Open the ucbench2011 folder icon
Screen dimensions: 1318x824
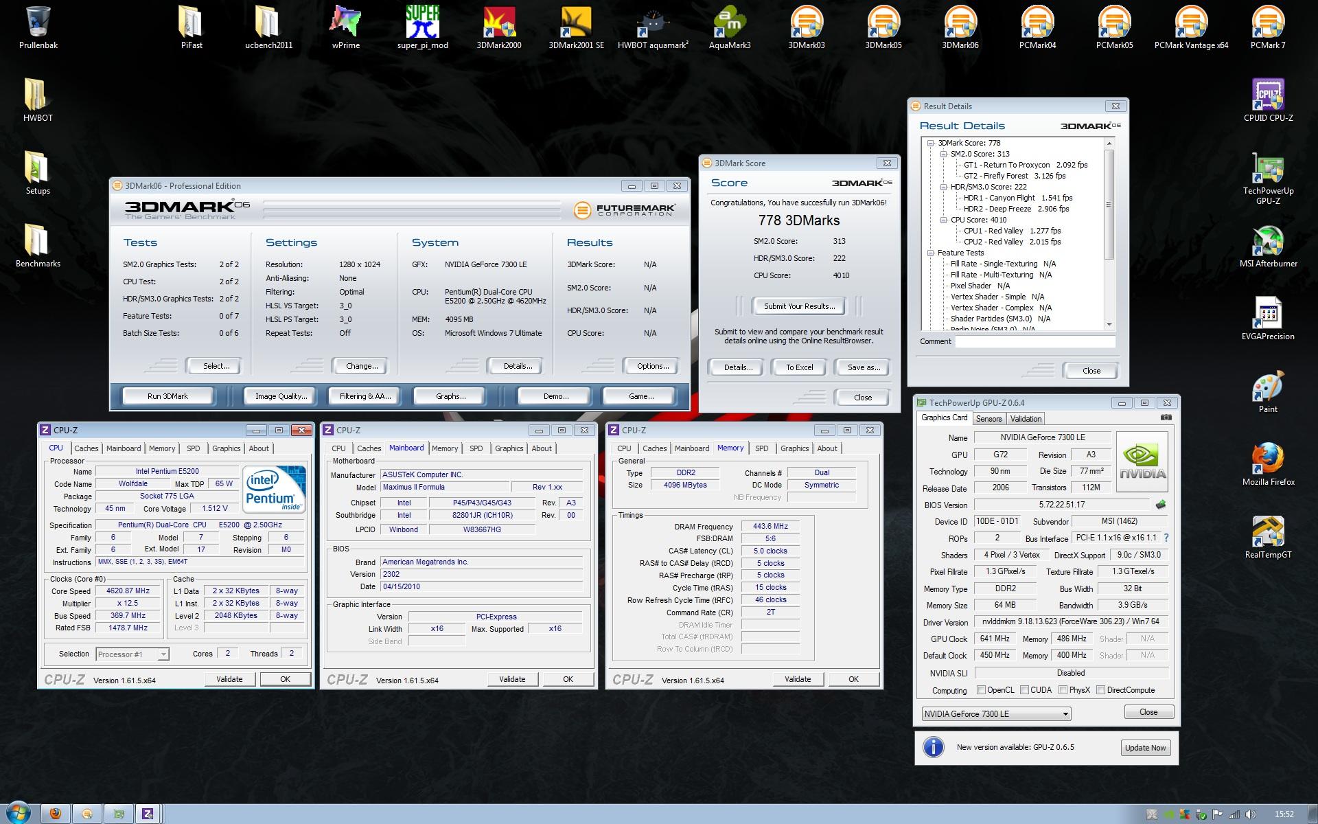268,27
